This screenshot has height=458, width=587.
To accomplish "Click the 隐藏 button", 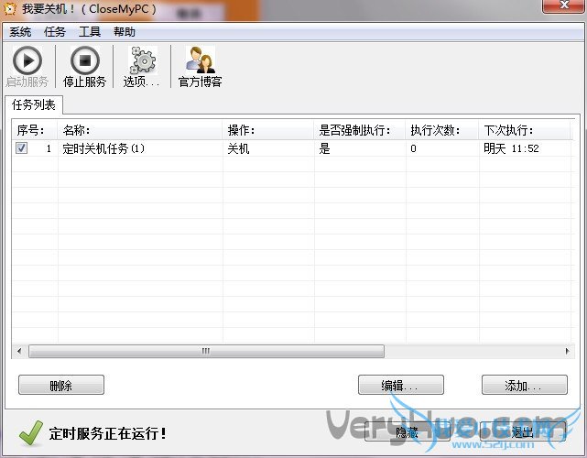I will click(x=408, y=431).
